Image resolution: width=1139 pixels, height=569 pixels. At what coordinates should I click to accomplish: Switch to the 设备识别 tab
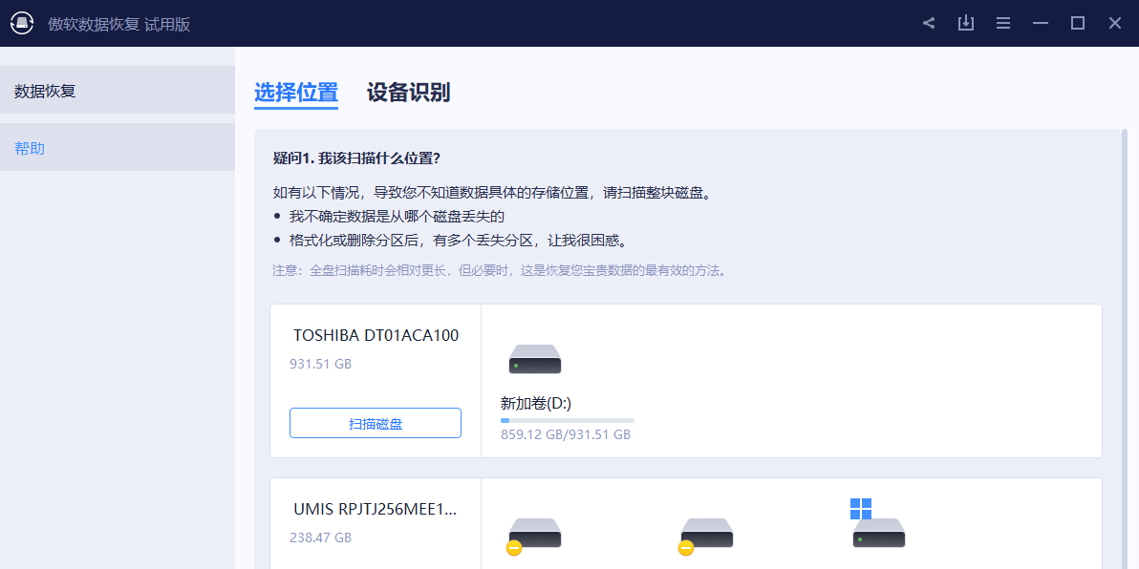click(x=408, y=93)
